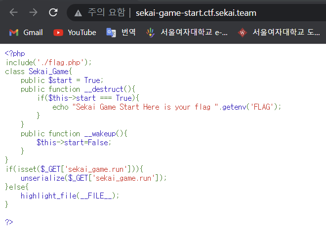Click the browser back arrow
This screenshot has height=238, width=326.
pos(13,12)
